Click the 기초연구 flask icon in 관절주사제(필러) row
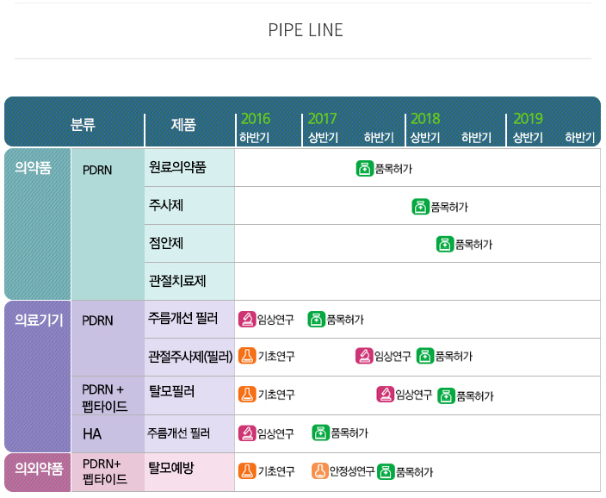The image size is (606, 498). pyautogui.click(x=247, y=356)
